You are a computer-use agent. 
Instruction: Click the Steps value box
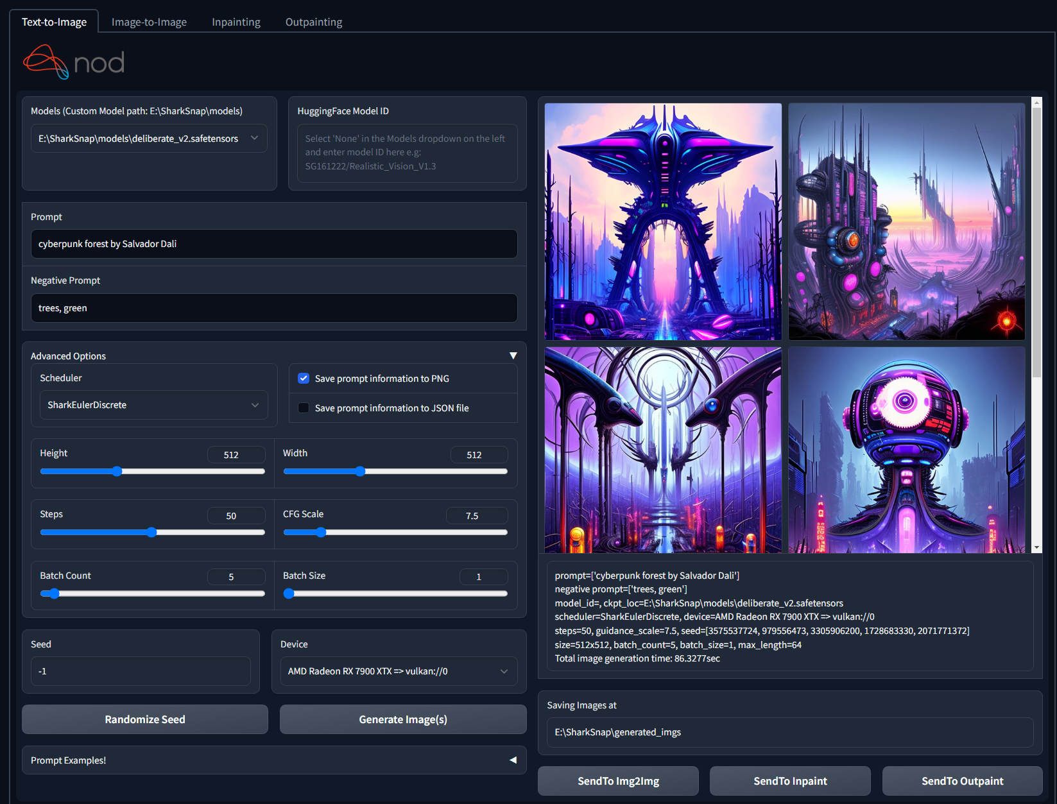coord(236,516)
